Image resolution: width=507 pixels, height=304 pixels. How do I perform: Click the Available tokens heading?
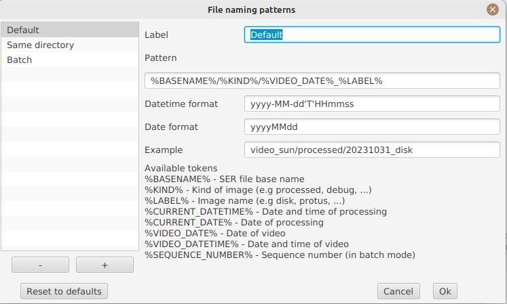(181, 168)
